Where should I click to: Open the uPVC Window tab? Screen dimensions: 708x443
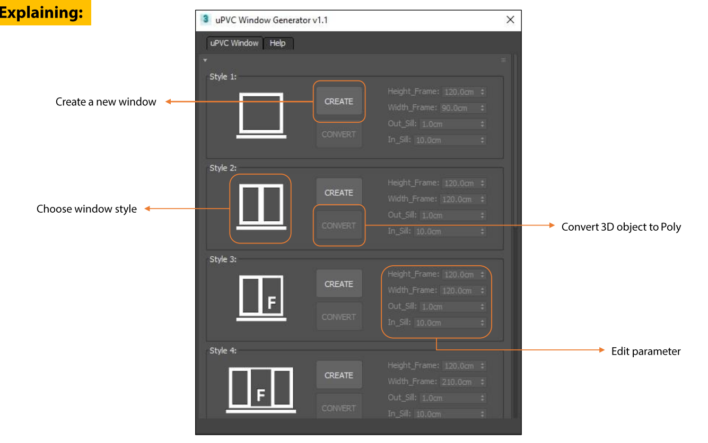(x=234, y=43)
